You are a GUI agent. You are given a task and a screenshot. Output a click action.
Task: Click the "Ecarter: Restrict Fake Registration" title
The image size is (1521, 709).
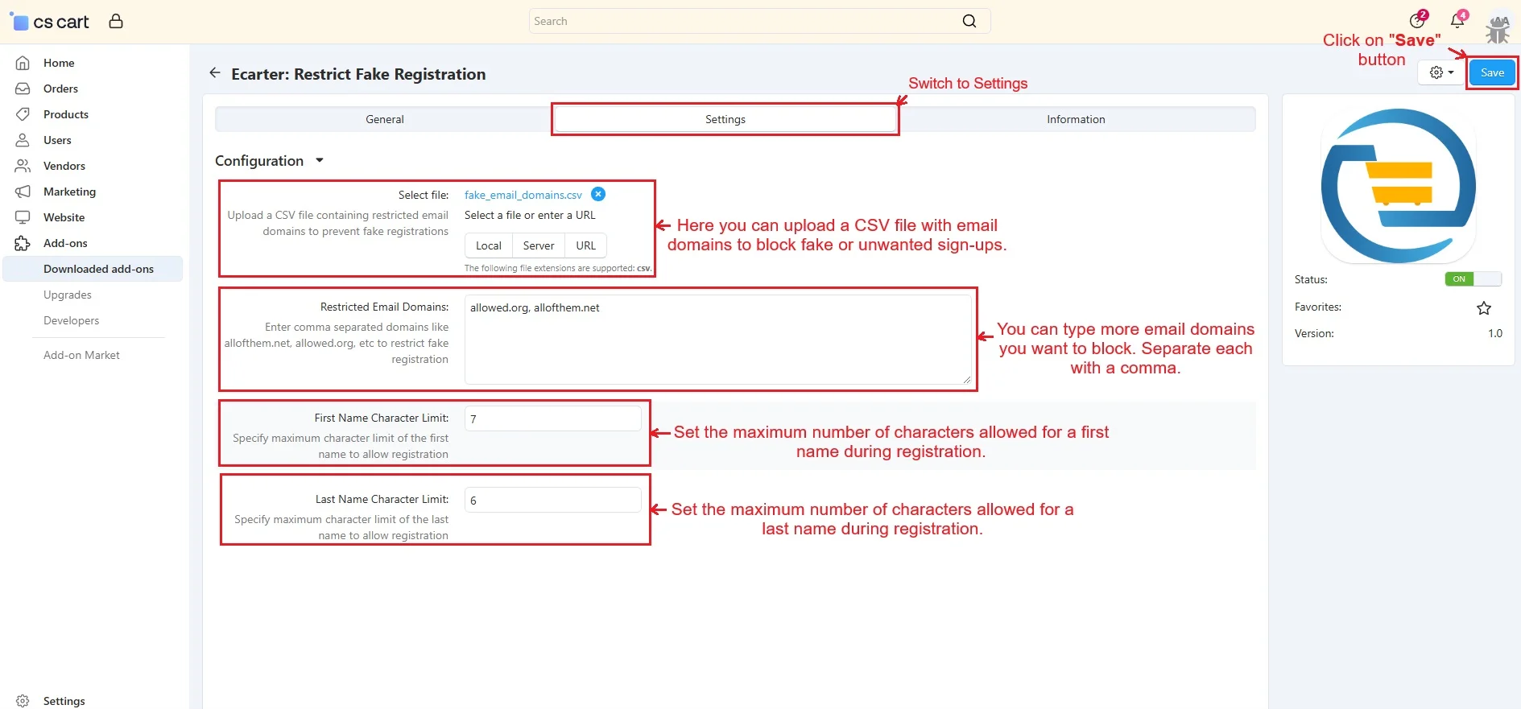[x=358, y=74]
